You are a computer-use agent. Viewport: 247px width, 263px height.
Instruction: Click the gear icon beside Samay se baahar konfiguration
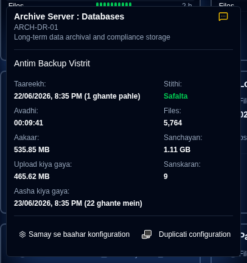23,234
